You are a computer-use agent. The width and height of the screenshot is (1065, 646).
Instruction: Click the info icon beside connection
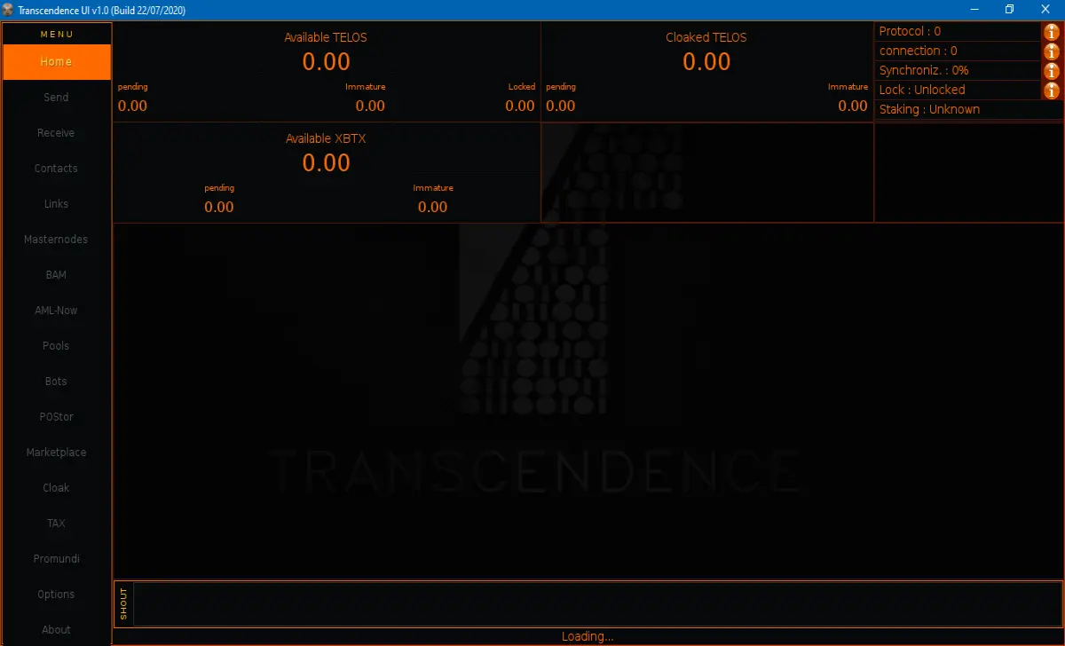tap(1052, 51)
